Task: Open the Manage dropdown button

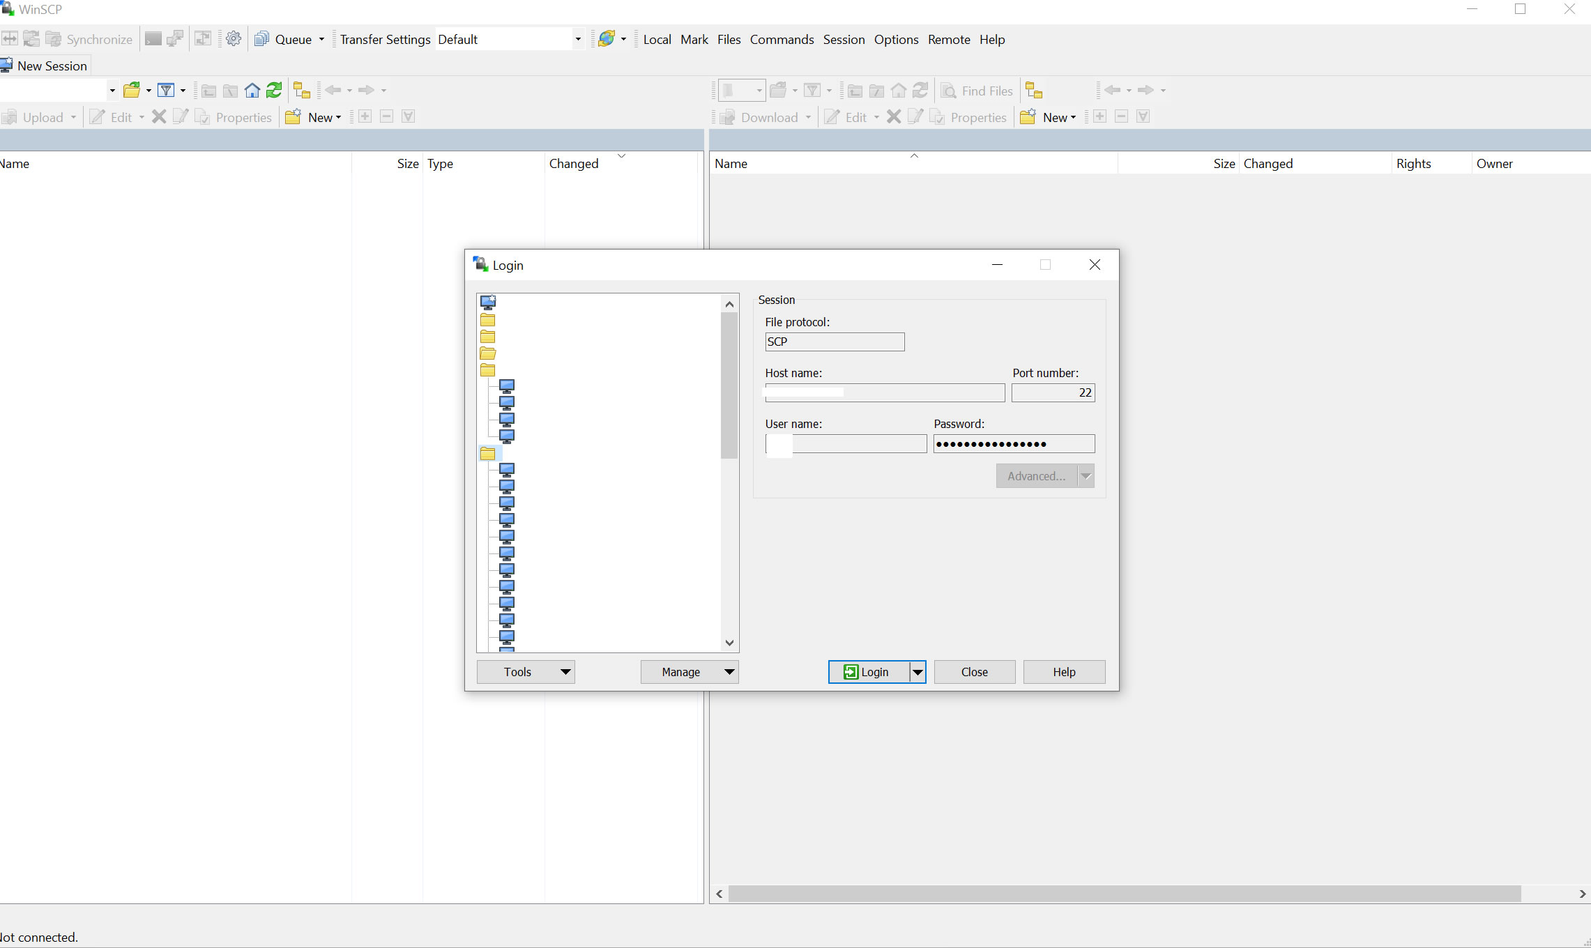Action: [689, 672]
